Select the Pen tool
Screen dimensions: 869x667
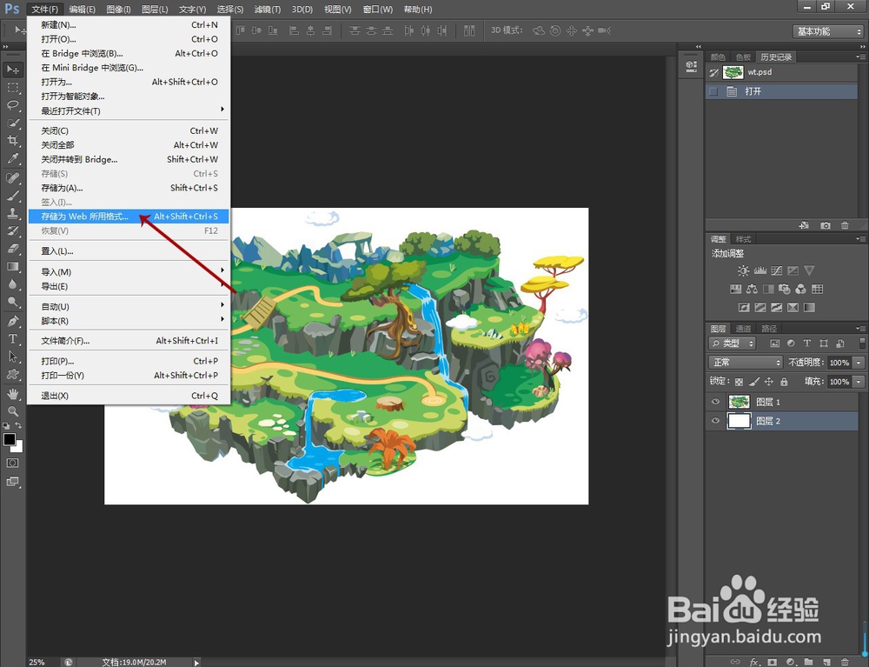[x=13, y=322]
